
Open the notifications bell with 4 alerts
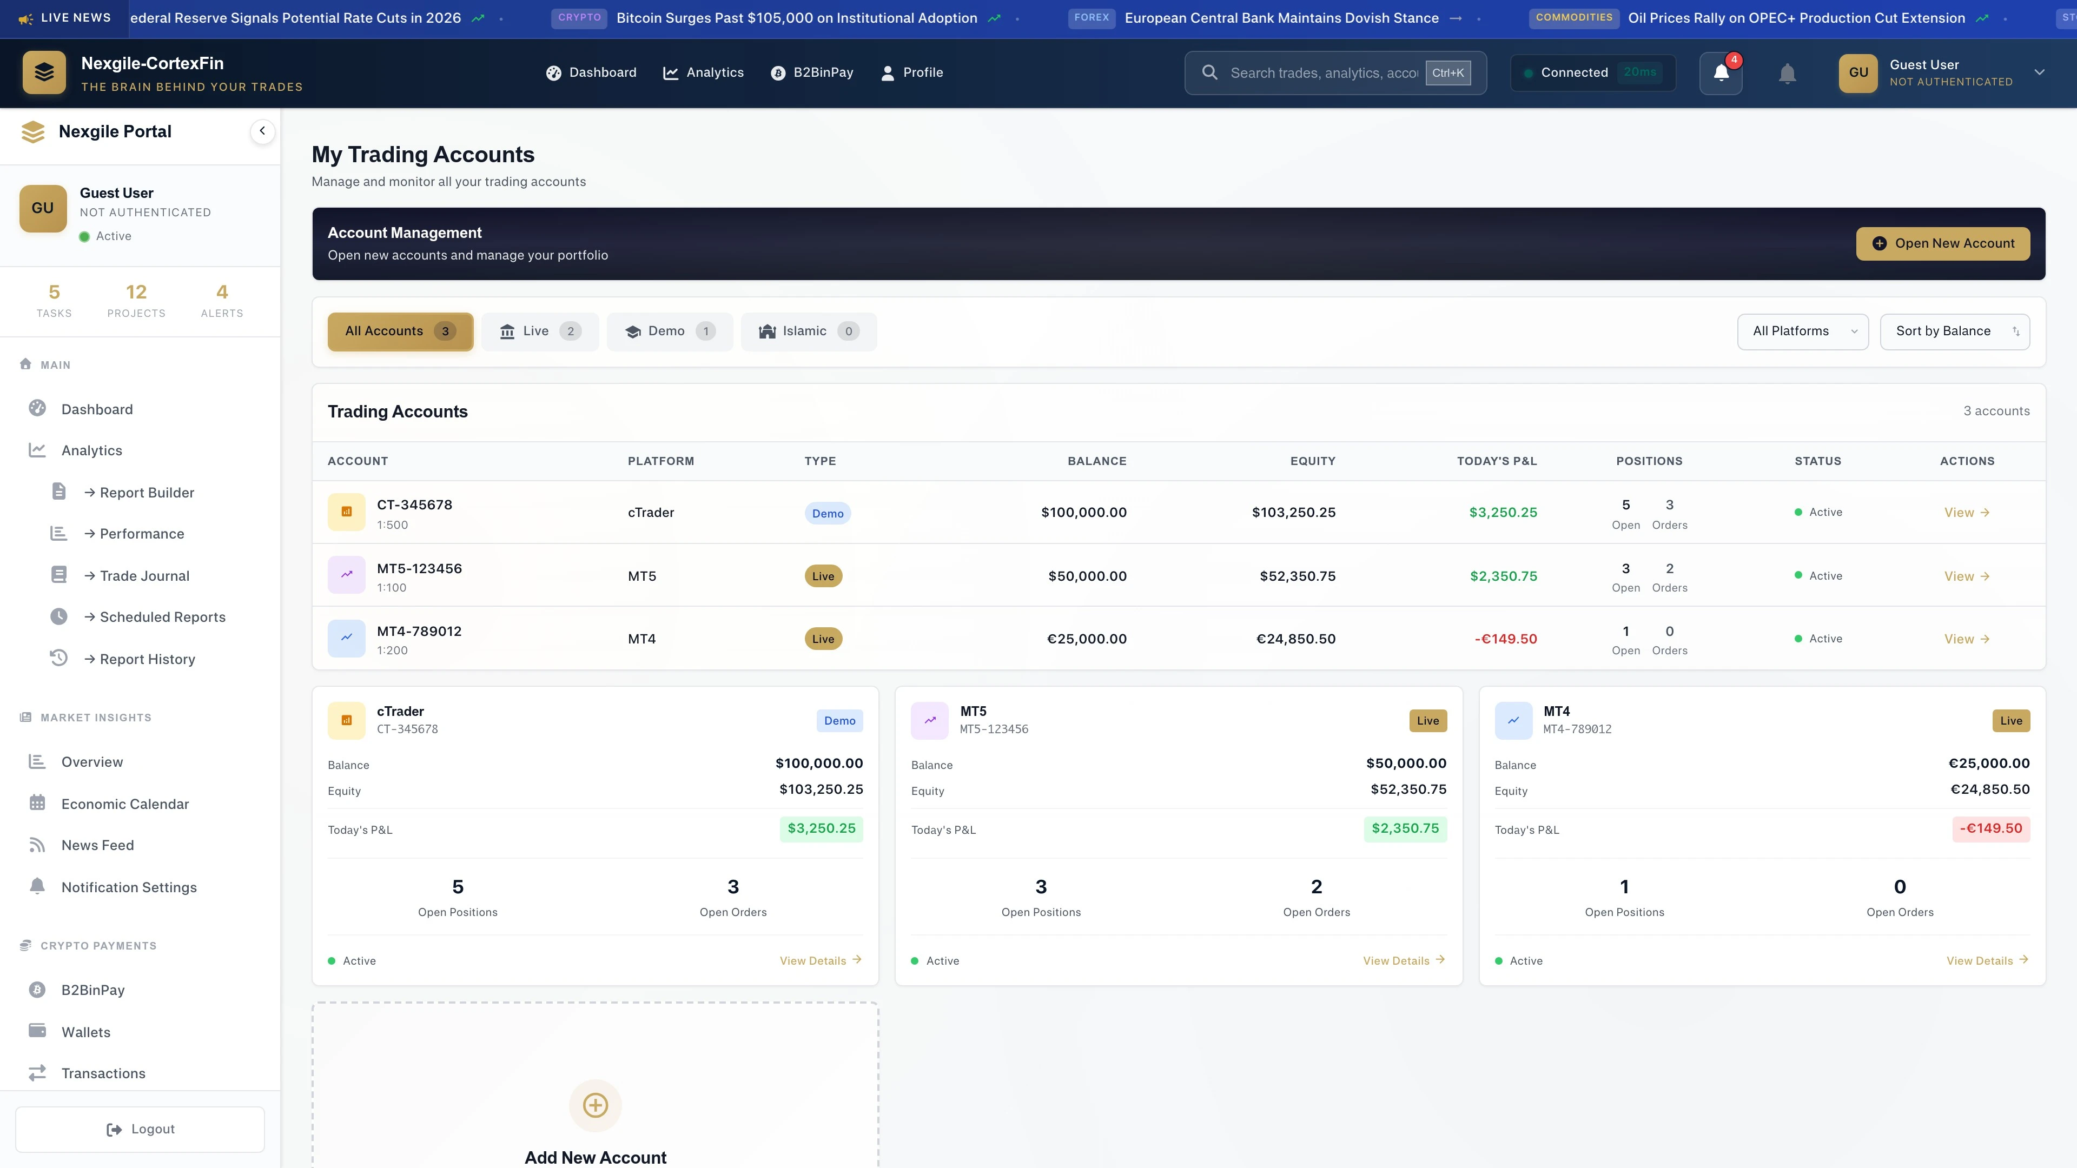coord(1721,72)
